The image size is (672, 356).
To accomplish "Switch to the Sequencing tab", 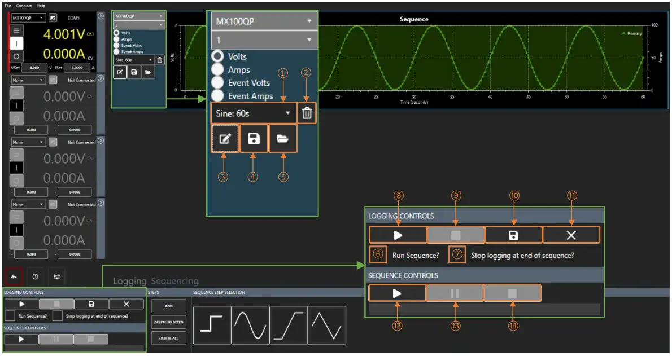I will click(x=175, y=280).
